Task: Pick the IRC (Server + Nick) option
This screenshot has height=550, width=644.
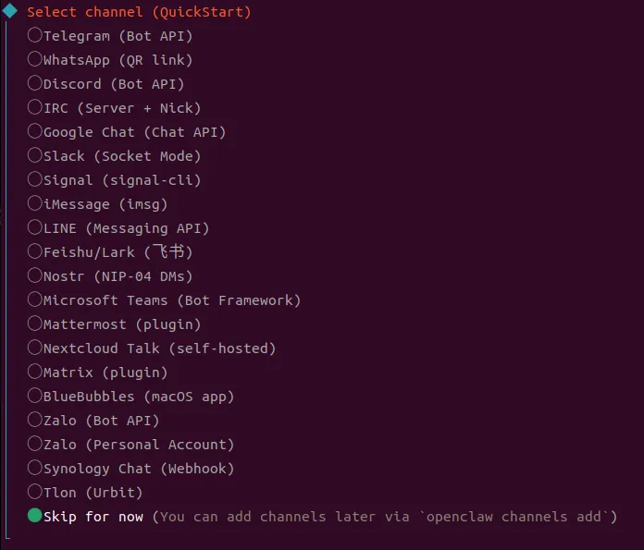Action: (x=35, y=108)
